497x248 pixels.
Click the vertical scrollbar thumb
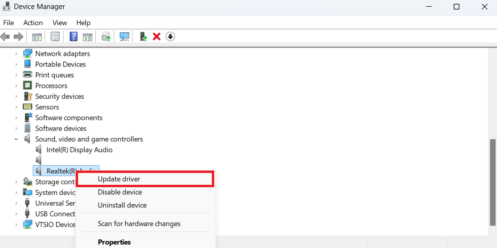tap(493, 182)
